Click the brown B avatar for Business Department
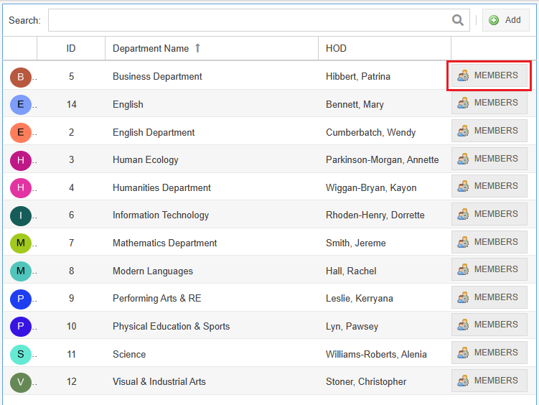539x405 pixels. (21, 78)
